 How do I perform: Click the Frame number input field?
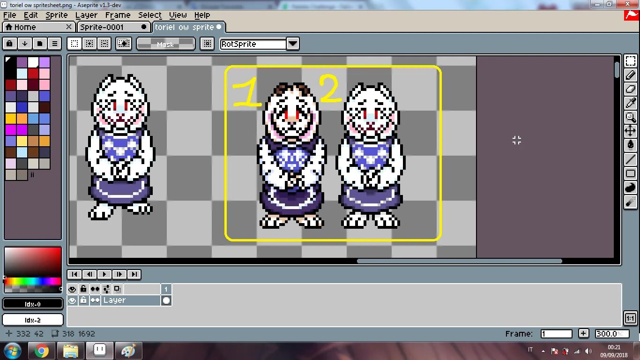click(x=556, y=334)
